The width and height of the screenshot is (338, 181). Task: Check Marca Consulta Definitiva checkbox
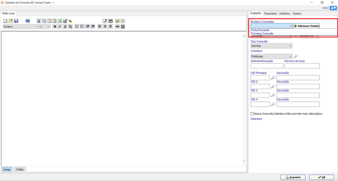pyautogui.click(x=252, y=113)
